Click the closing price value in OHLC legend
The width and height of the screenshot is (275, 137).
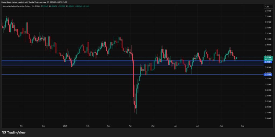[x=79, y=6]
